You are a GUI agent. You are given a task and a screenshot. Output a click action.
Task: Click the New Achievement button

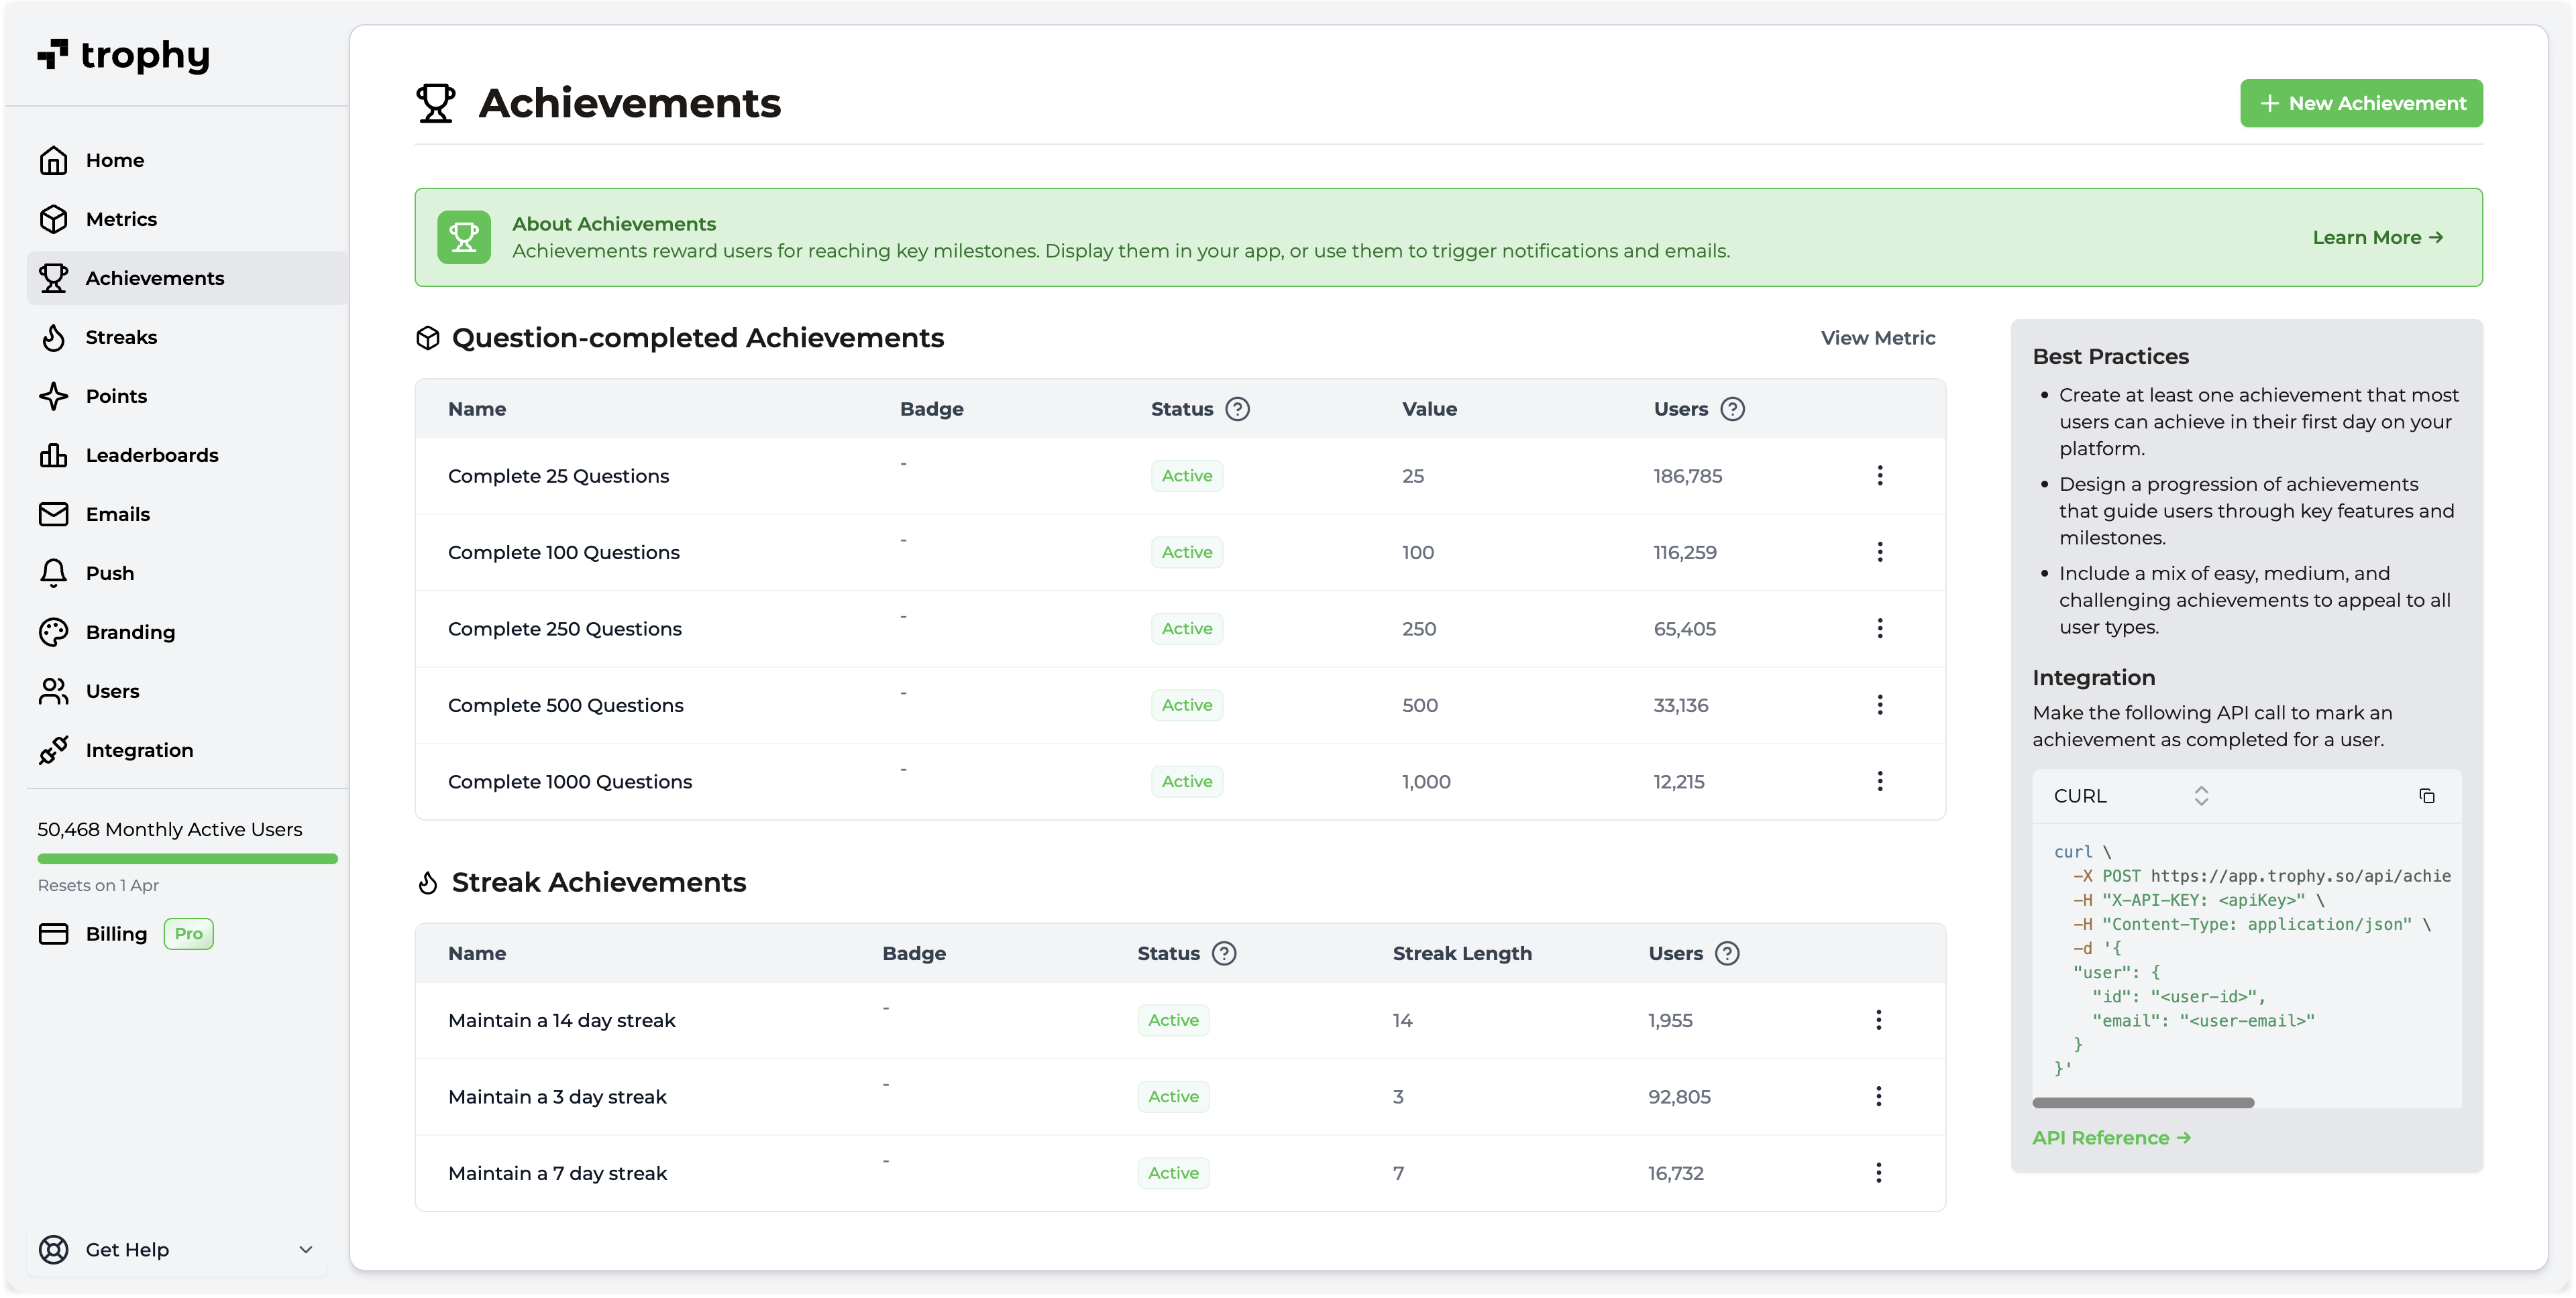click(2360, 103)
